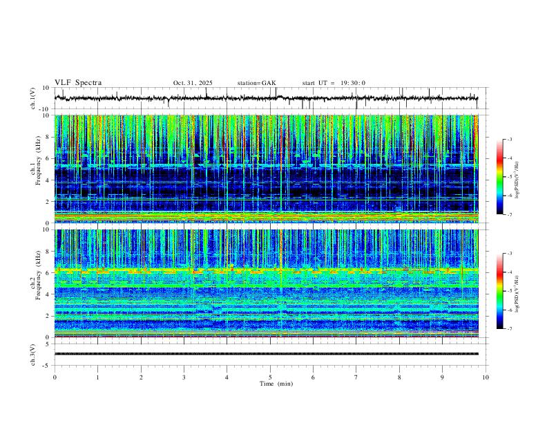The width and height of the screenshot is (547, 423).
Task: Click the ch.2 color scale bar
Action: pyautogui.click(x=499, y=291)
